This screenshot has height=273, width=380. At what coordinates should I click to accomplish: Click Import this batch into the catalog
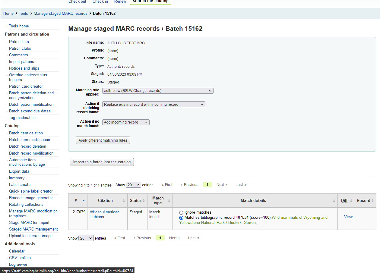click(x=102, y=162)
